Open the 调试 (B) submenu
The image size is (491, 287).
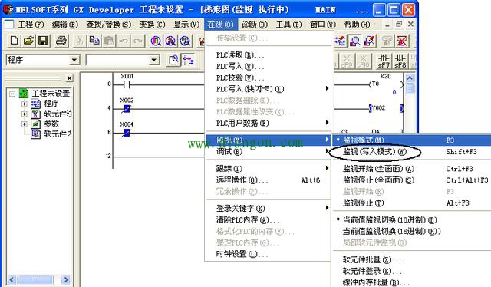[269, 152]
